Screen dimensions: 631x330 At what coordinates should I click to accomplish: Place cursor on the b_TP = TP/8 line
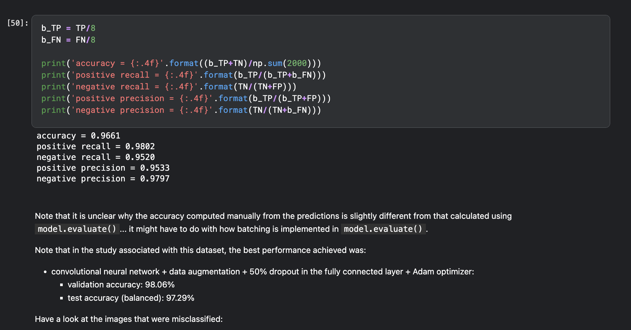tap(68, 28)
